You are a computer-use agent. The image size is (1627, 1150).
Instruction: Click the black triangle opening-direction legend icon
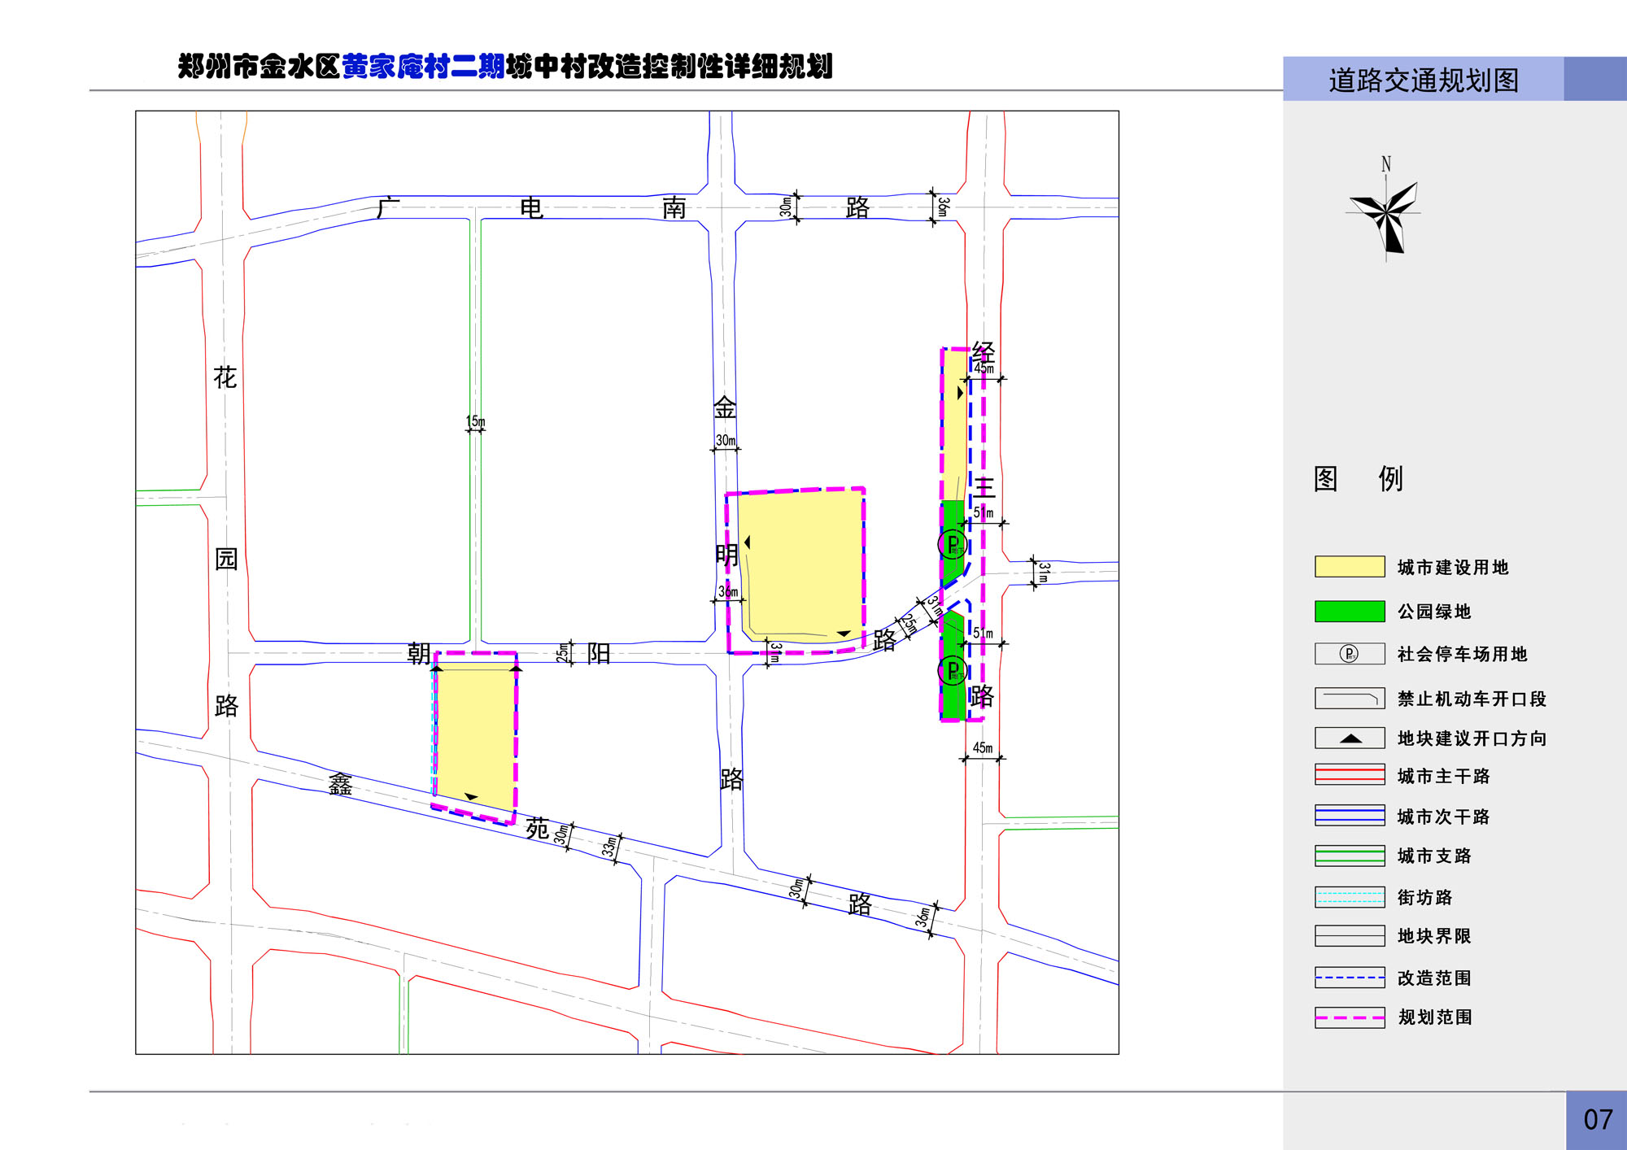coord(1350,738)
